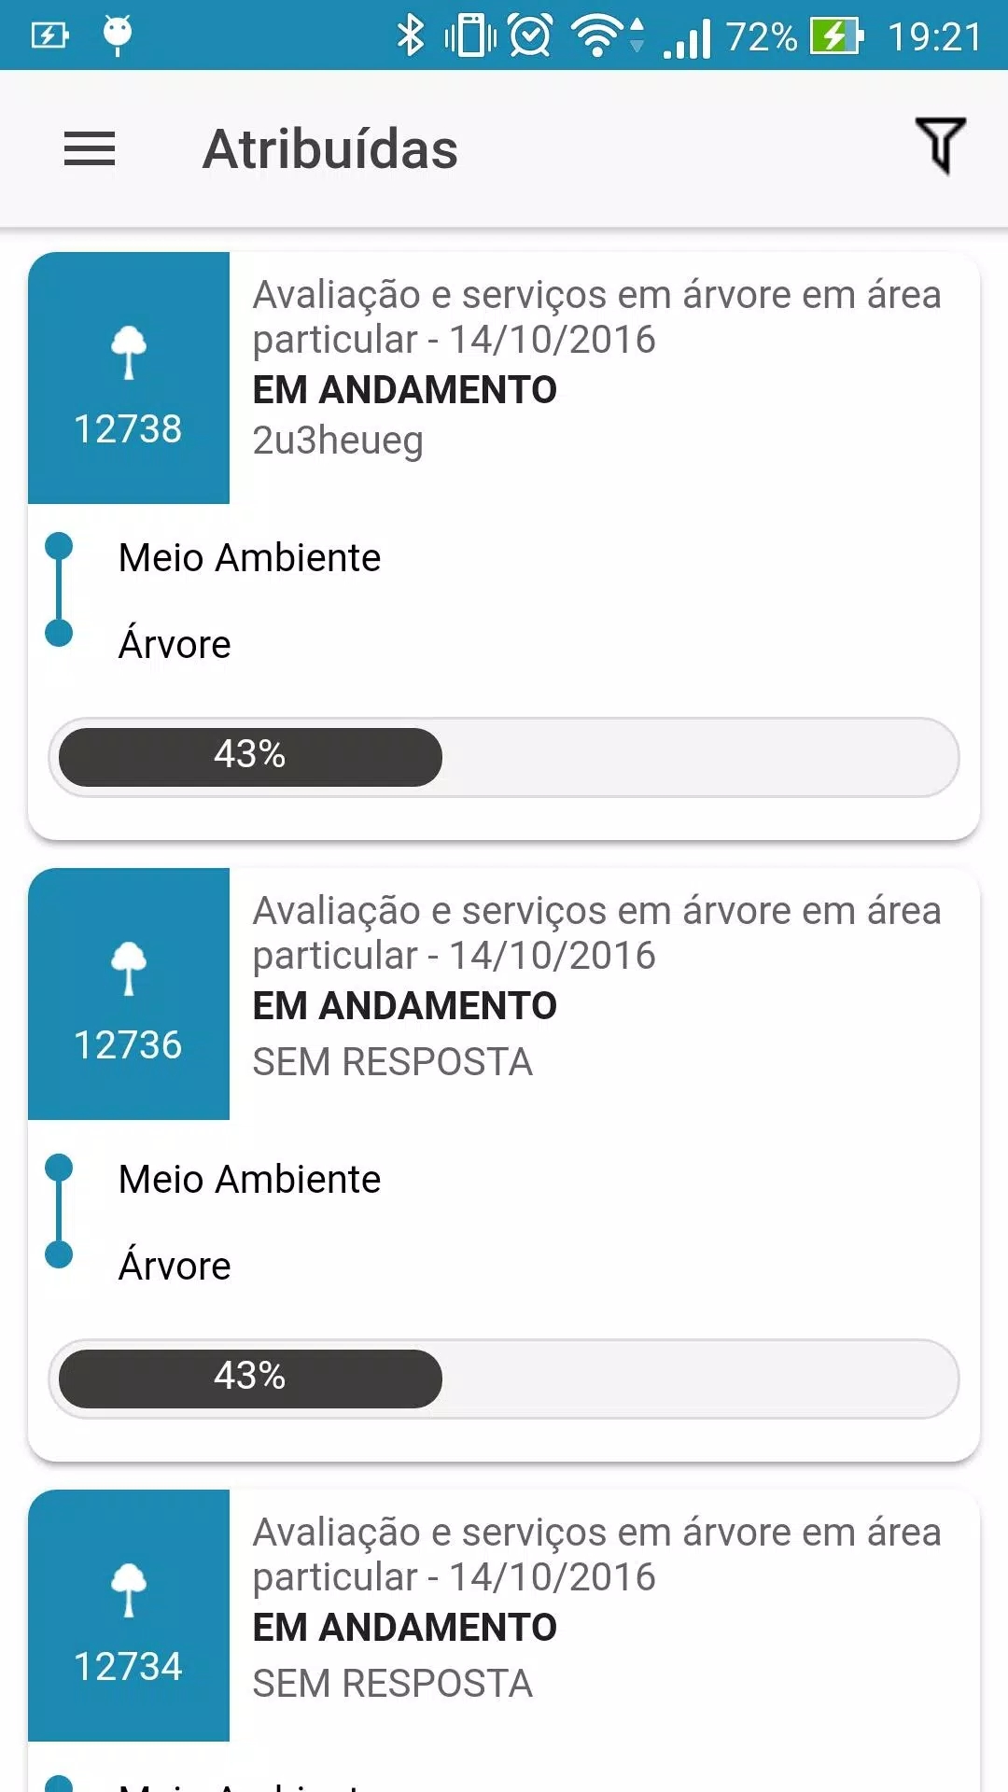Viewport: 1008px width, 1792px height.
Task: Tap tree icon on request 12734
Action: (129, 1590)
